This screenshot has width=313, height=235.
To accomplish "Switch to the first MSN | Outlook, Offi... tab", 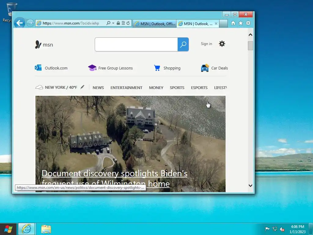I will click(x=154, y=24).
